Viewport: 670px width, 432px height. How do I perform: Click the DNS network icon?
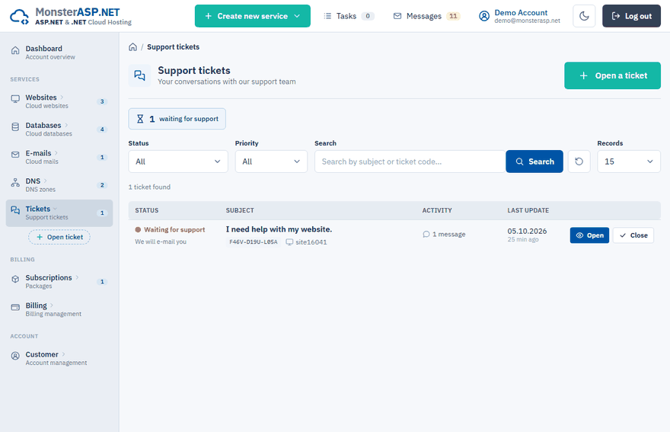[15, 183]
